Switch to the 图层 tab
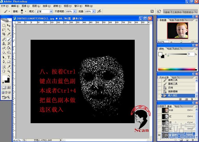Image resolution: width=199 pixels, height=142 pixels. coord(162,106)
